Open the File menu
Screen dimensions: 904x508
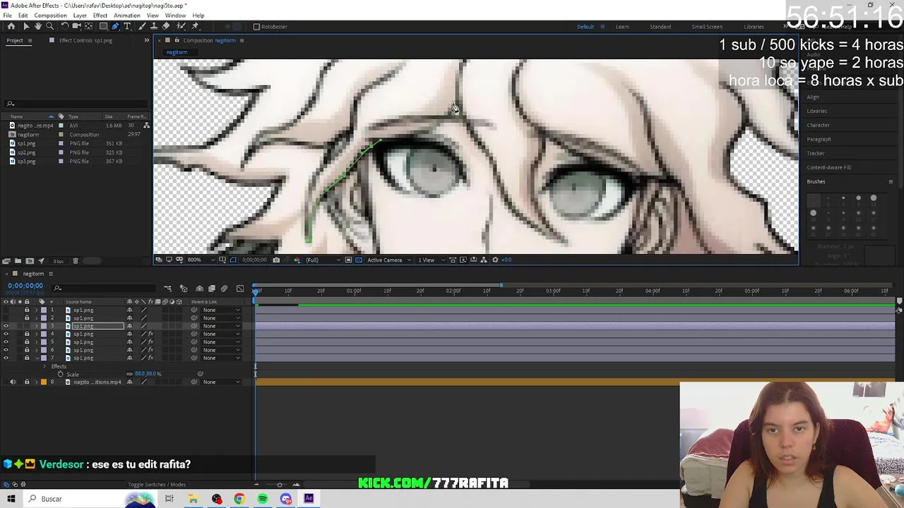tap(7, 16)
